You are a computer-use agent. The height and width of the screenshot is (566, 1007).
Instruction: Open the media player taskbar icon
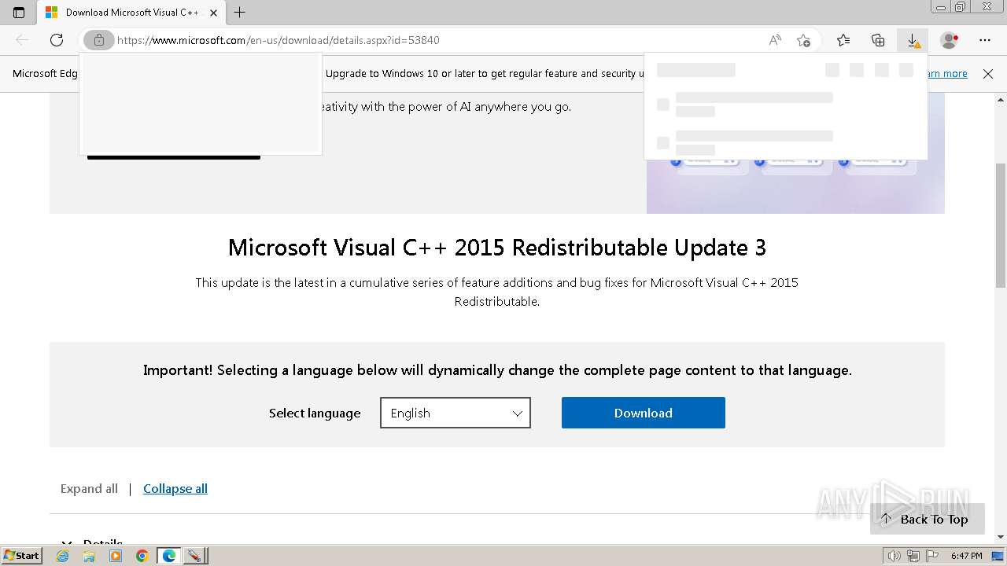tap(116, 556)
